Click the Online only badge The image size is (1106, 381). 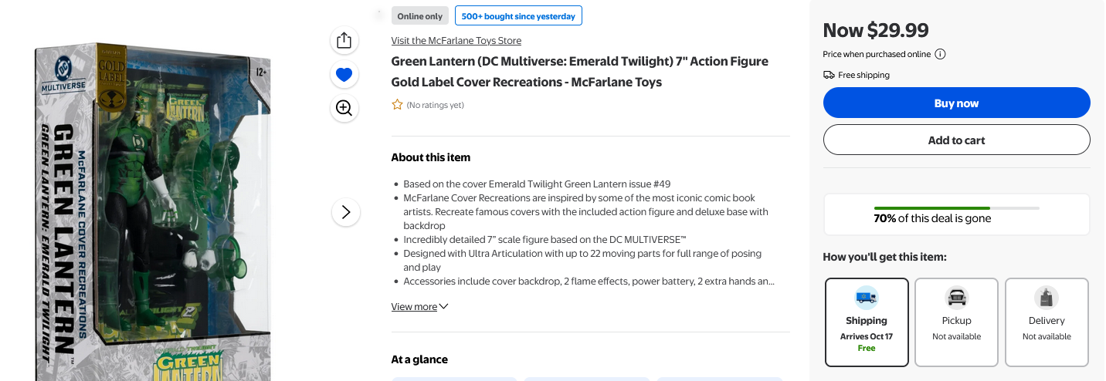coord(420,16)
